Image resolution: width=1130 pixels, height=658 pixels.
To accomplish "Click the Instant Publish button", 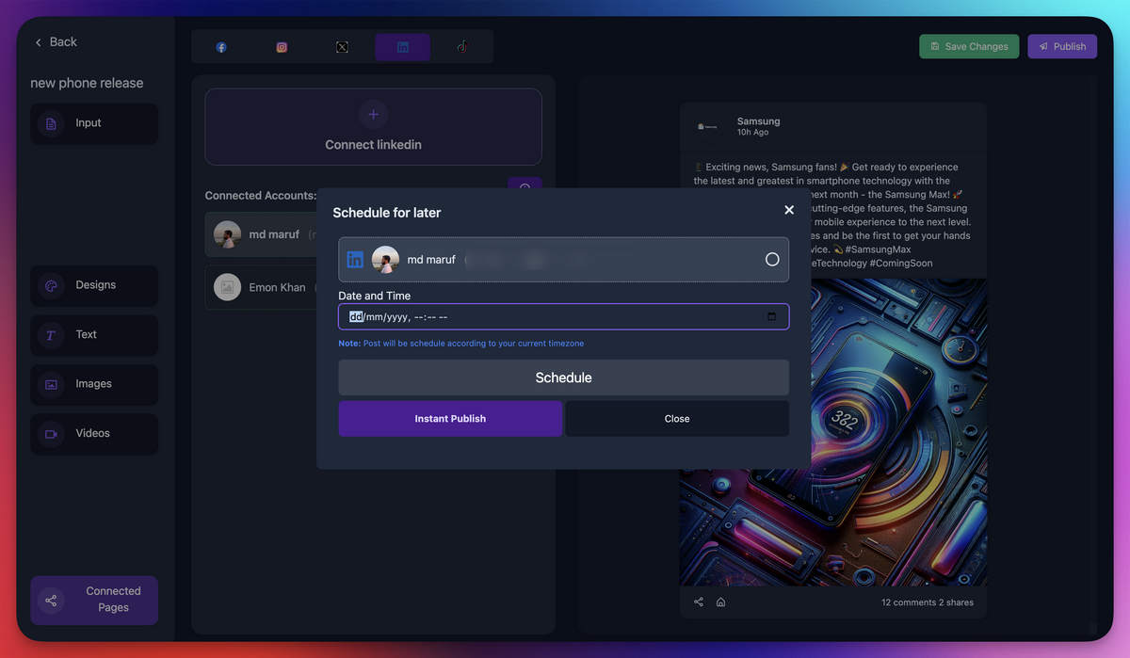I will 450,419.
